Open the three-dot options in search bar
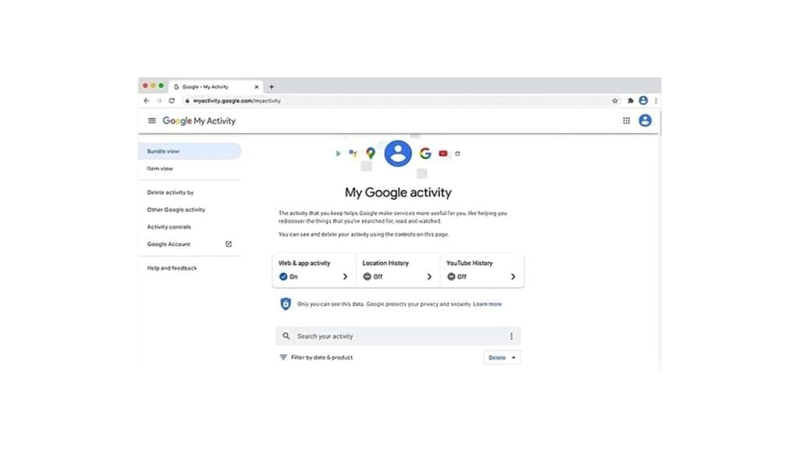This screenshot has width=799, height=449. click(x=511, y=336)
